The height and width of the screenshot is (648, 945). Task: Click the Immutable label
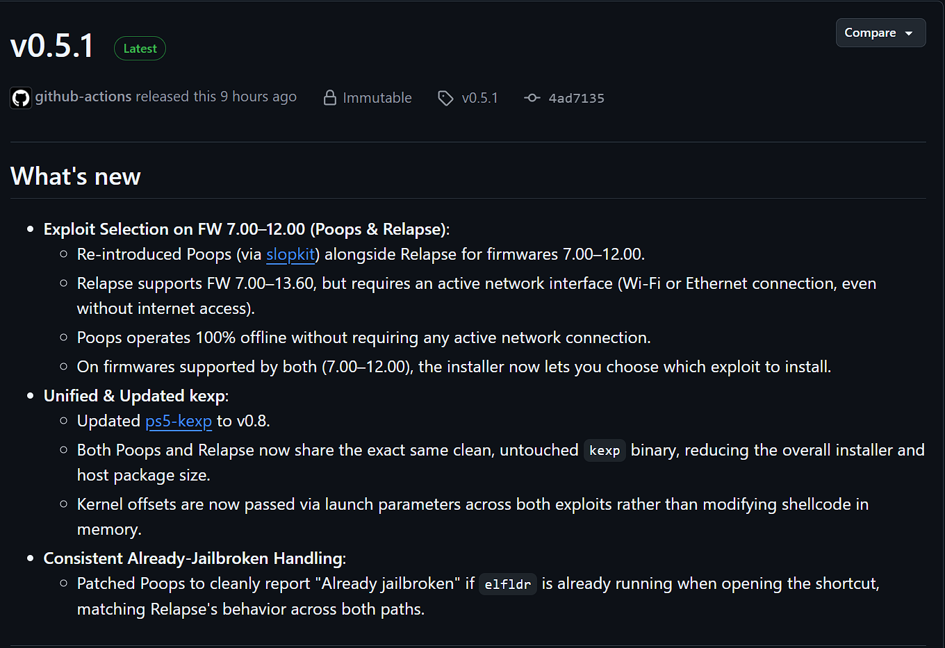coord(377,98)
